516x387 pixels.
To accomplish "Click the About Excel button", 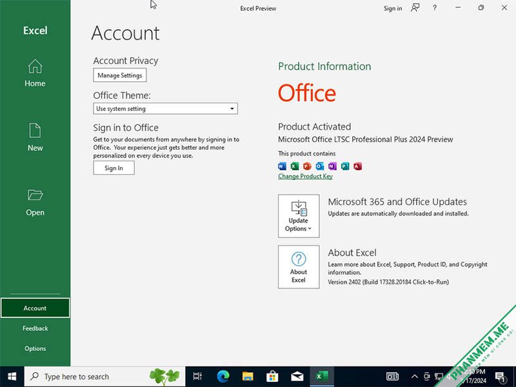I will (x=299, y=267).
